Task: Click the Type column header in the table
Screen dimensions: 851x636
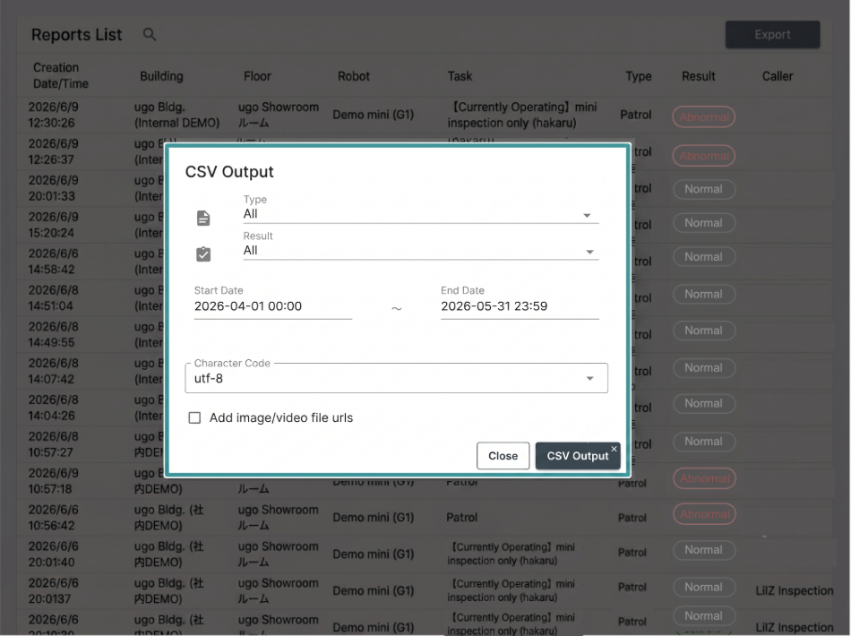Action: (x=638, y=76)
